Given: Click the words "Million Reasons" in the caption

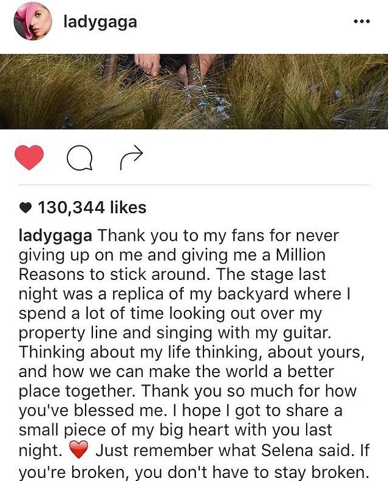Looking at the screenshot, I should click(172, 265).
